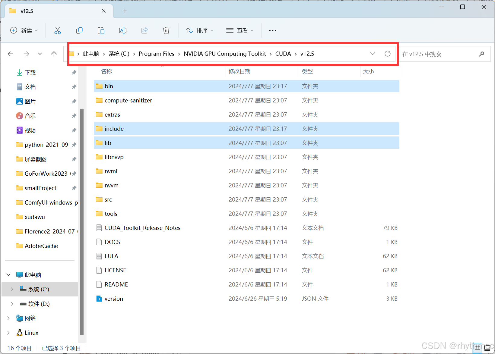Open recent locations dropdown chevron
Viewport: 495px width, 354px height.
(x=40, y=54)
